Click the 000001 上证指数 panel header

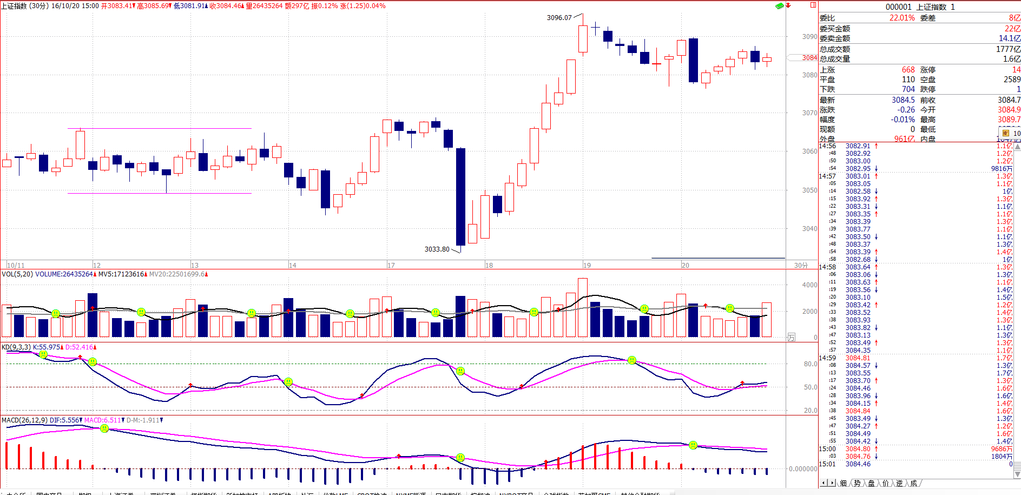[920, 7]
